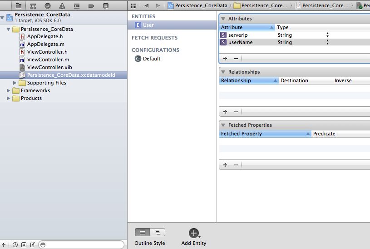Go back with the left arrow
Viewport: 370px width, 249px height.
pyautogui.click(x=147, y=5)
